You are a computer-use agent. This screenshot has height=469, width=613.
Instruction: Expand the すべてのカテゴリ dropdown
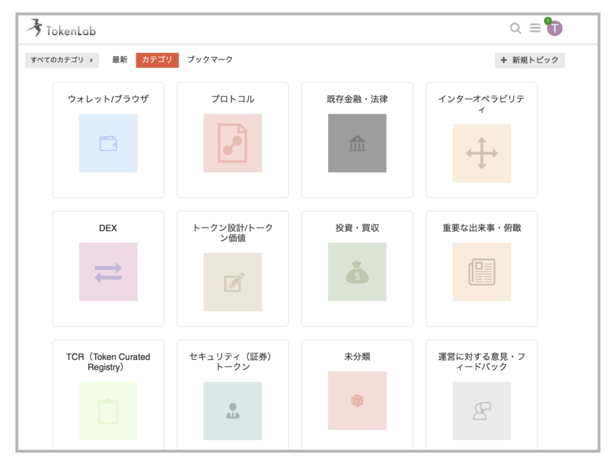(62, 60)
